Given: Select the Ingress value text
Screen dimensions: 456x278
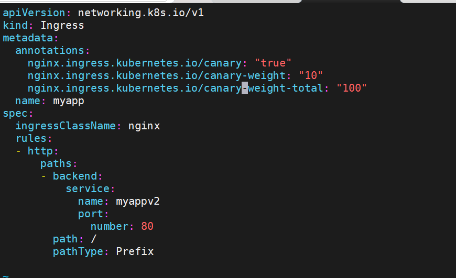Looking at the screenshot, I should [x=62, y=26].
